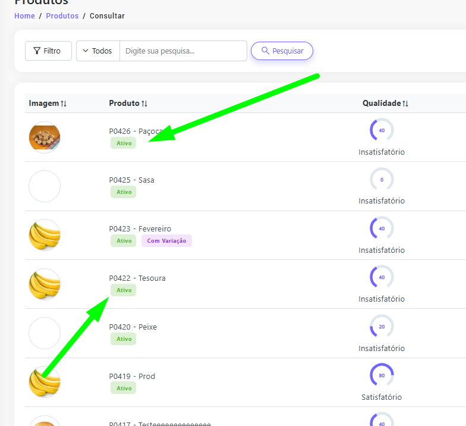Image resolution: width=466 pixels, height=426 pixels.
Task: Click the Ativo badge under P0420 Peixe
Action: [x=124, y=339]
